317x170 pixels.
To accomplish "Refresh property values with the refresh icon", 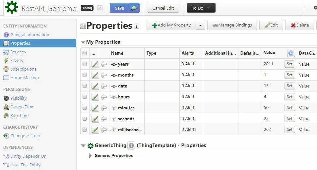I will [291, 53].
